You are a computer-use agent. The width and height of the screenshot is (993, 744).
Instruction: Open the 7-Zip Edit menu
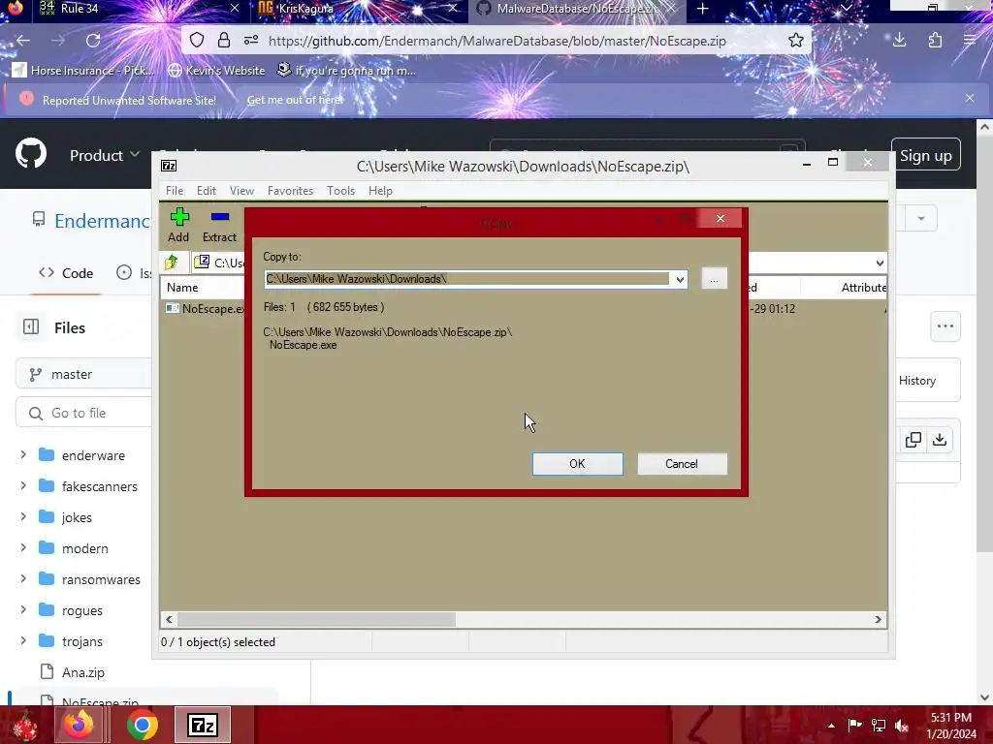click(x=207, y=191)
